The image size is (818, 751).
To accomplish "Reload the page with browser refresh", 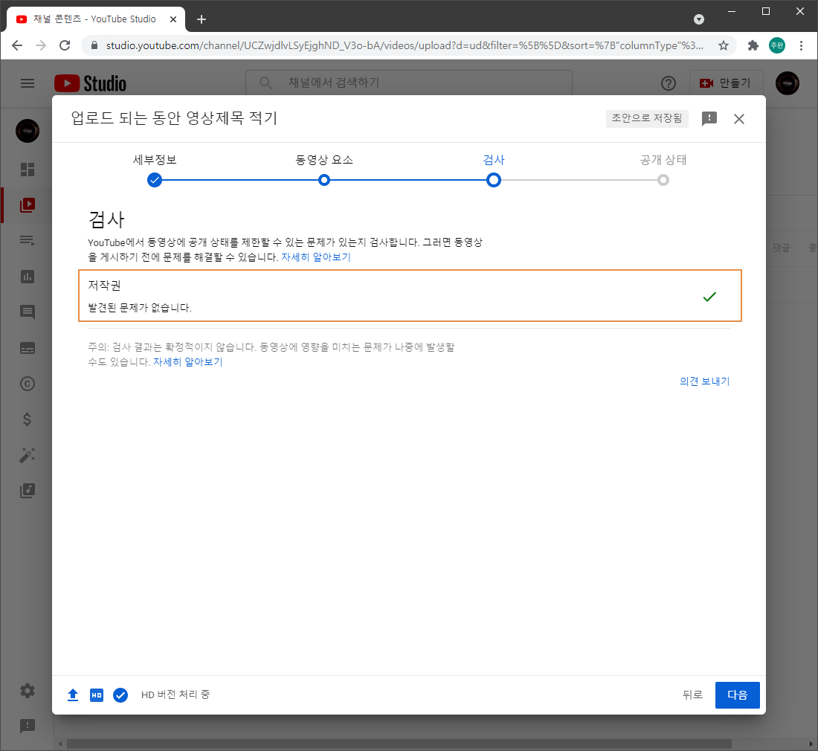I will coord(65,45).
